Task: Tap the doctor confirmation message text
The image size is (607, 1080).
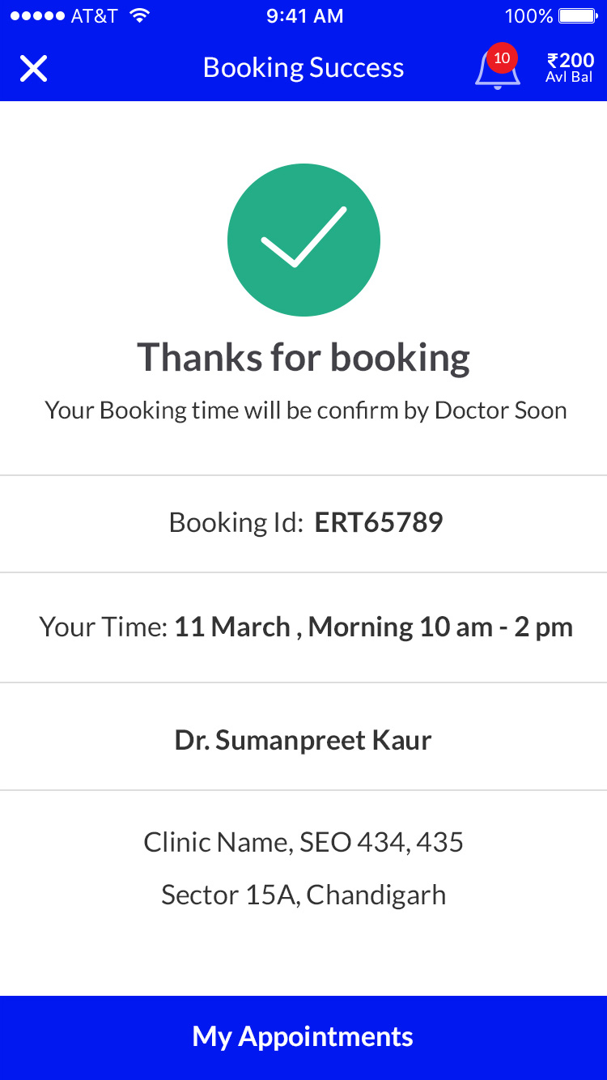Action: [305, 410]
